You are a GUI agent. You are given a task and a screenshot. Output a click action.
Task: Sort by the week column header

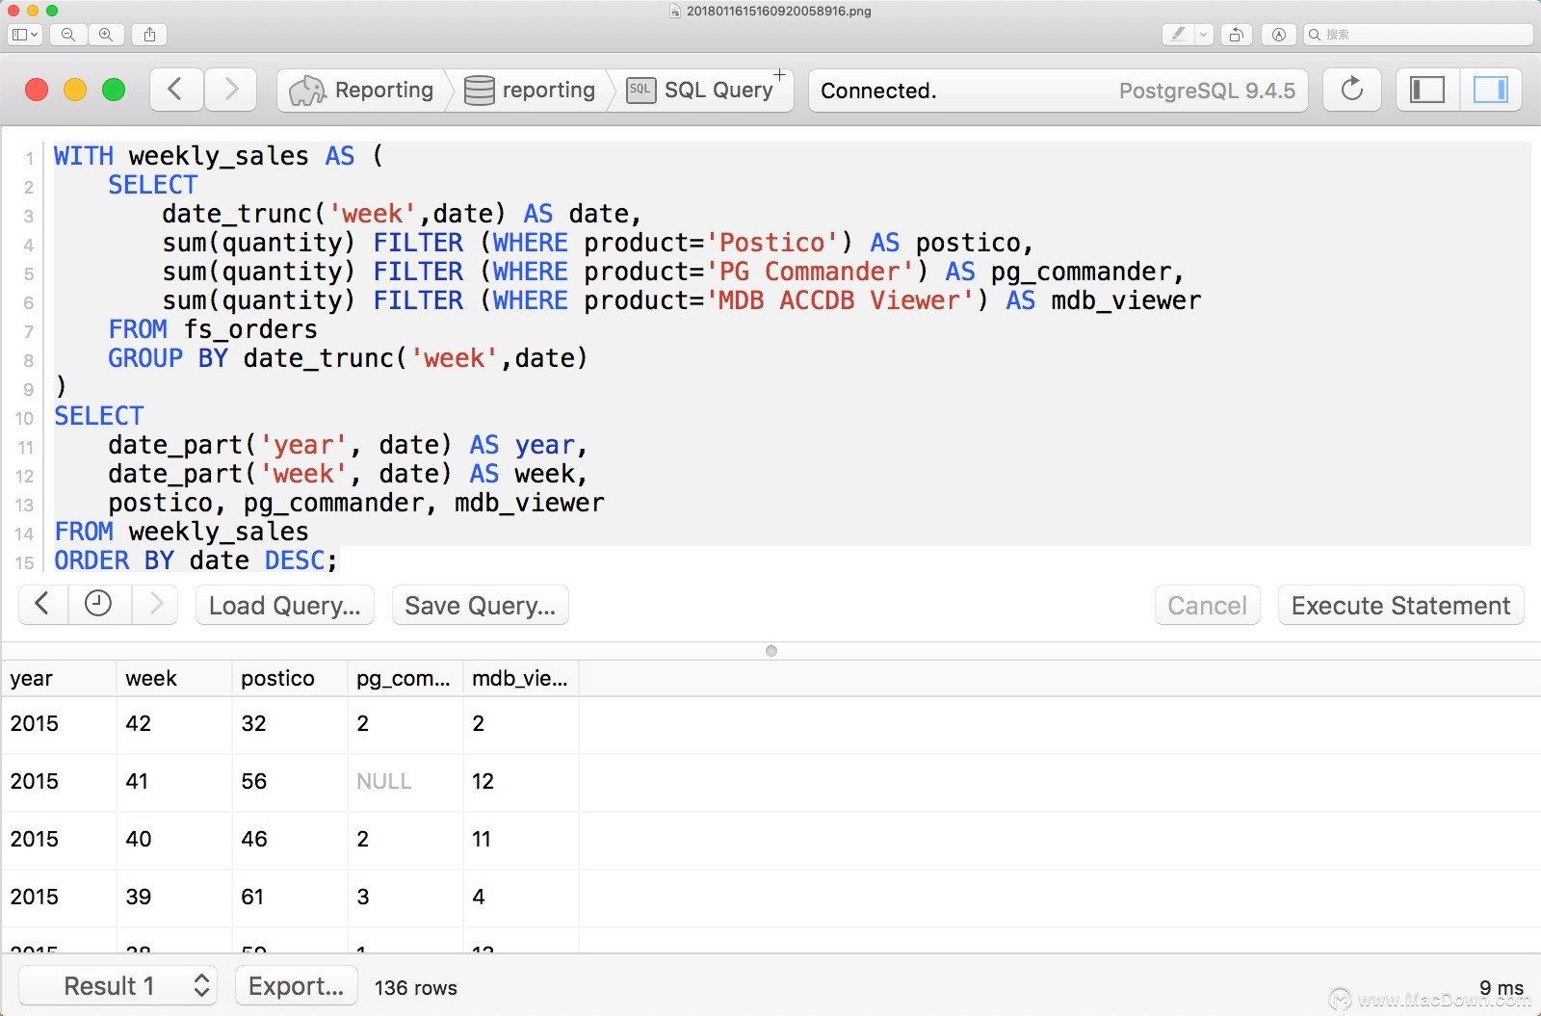pyautogui.click(x=174, y=678)
